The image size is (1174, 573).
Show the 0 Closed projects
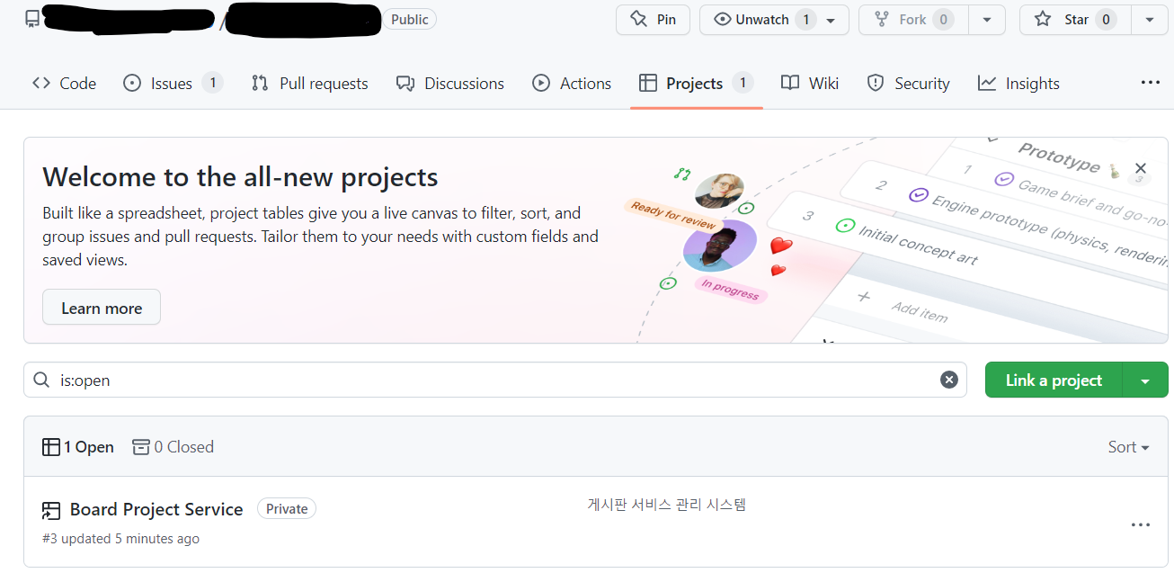coord(173,447)
